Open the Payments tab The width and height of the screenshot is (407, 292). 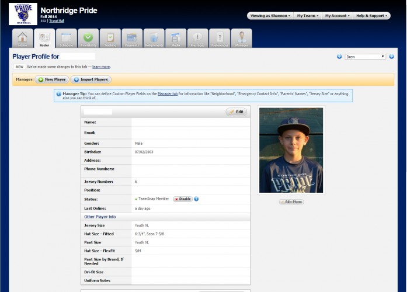pyautogui.click(x=132, y=38)
